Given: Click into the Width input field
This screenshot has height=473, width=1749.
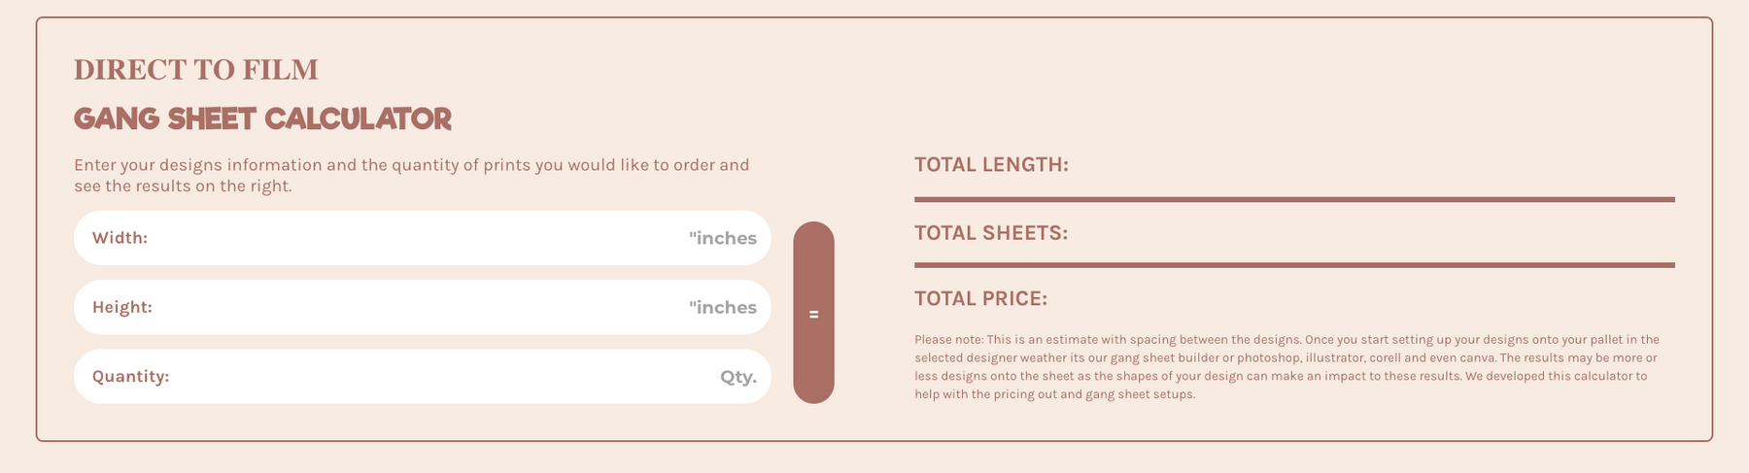Looking at the screenshot, I should point(418,238).
